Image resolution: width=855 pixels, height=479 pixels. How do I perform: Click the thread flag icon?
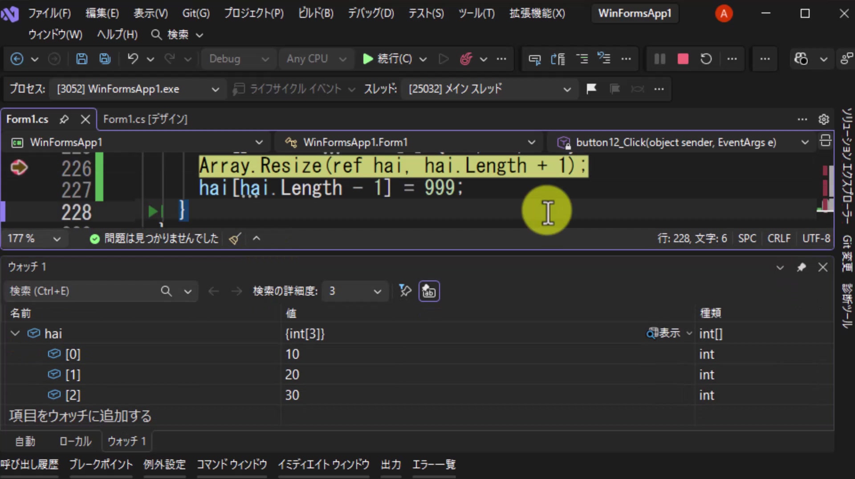[591, 89]
